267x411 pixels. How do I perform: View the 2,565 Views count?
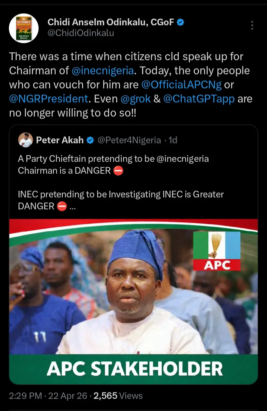coord(118,396)
